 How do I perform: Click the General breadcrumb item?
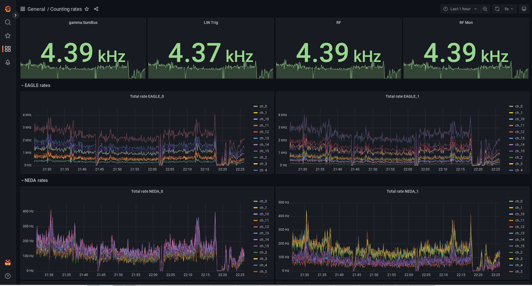coord(36,9)
